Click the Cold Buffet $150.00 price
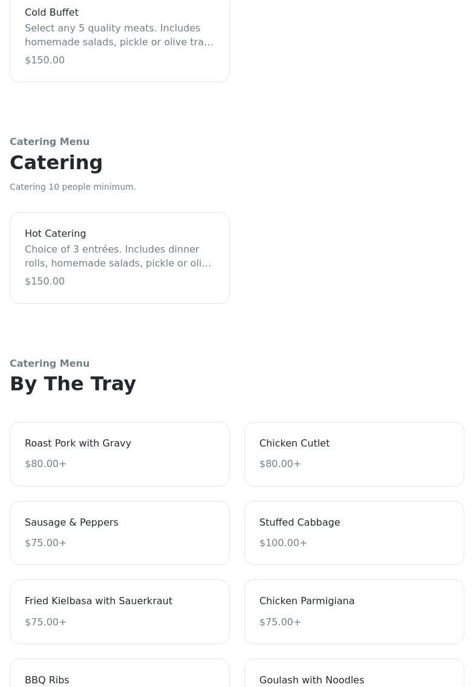Screen dimensions: 474x687 pos(45,60)
